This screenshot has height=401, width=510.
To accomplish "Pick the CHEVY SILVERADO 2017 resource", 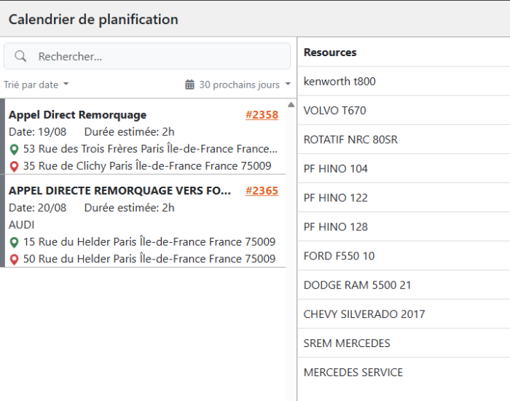I will [403, 314].
